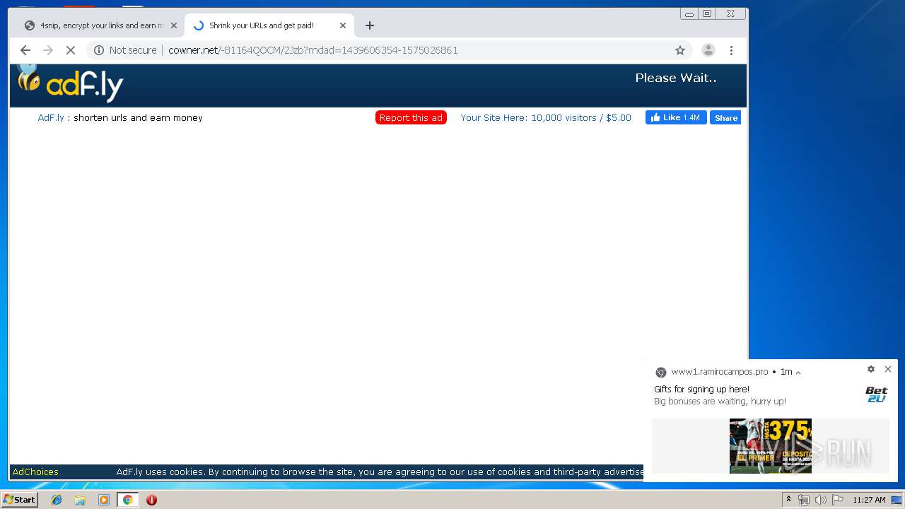905x509 pixels.
Task: Open the volume speaker tray icon
Action: click(820, 500)
